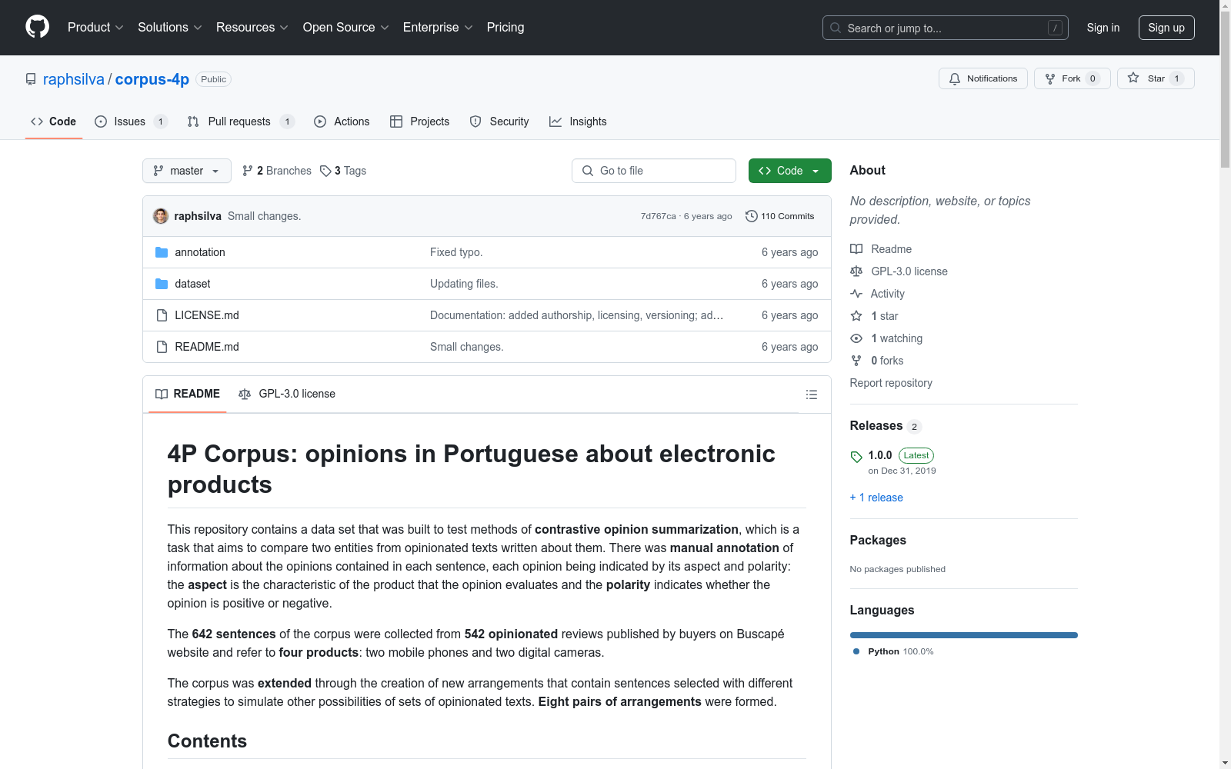This screenshot has width=1231, height=769.
Task: Open the README outline icon
Action: [811, 394]
